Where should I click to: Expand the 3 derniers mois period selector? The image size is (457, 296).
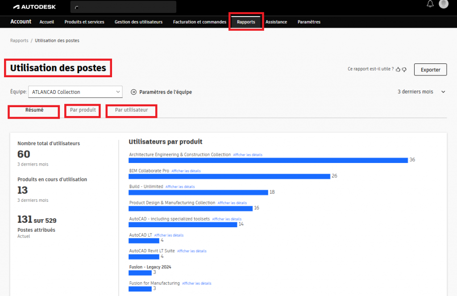(421, 92)
